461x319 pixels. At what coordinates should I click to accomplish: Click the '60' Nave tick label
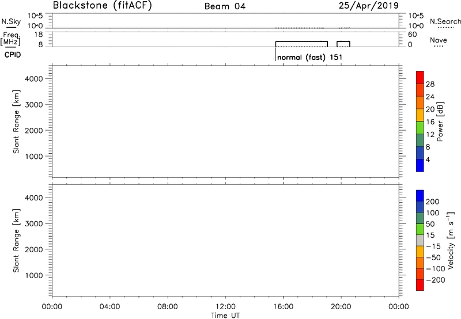412,35
